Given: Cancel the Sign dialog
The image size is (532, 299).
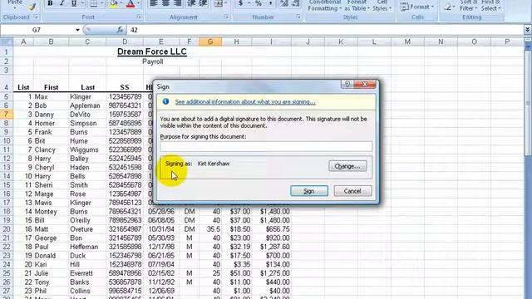Looking at the screenshot, I should [x=352, y=191].
